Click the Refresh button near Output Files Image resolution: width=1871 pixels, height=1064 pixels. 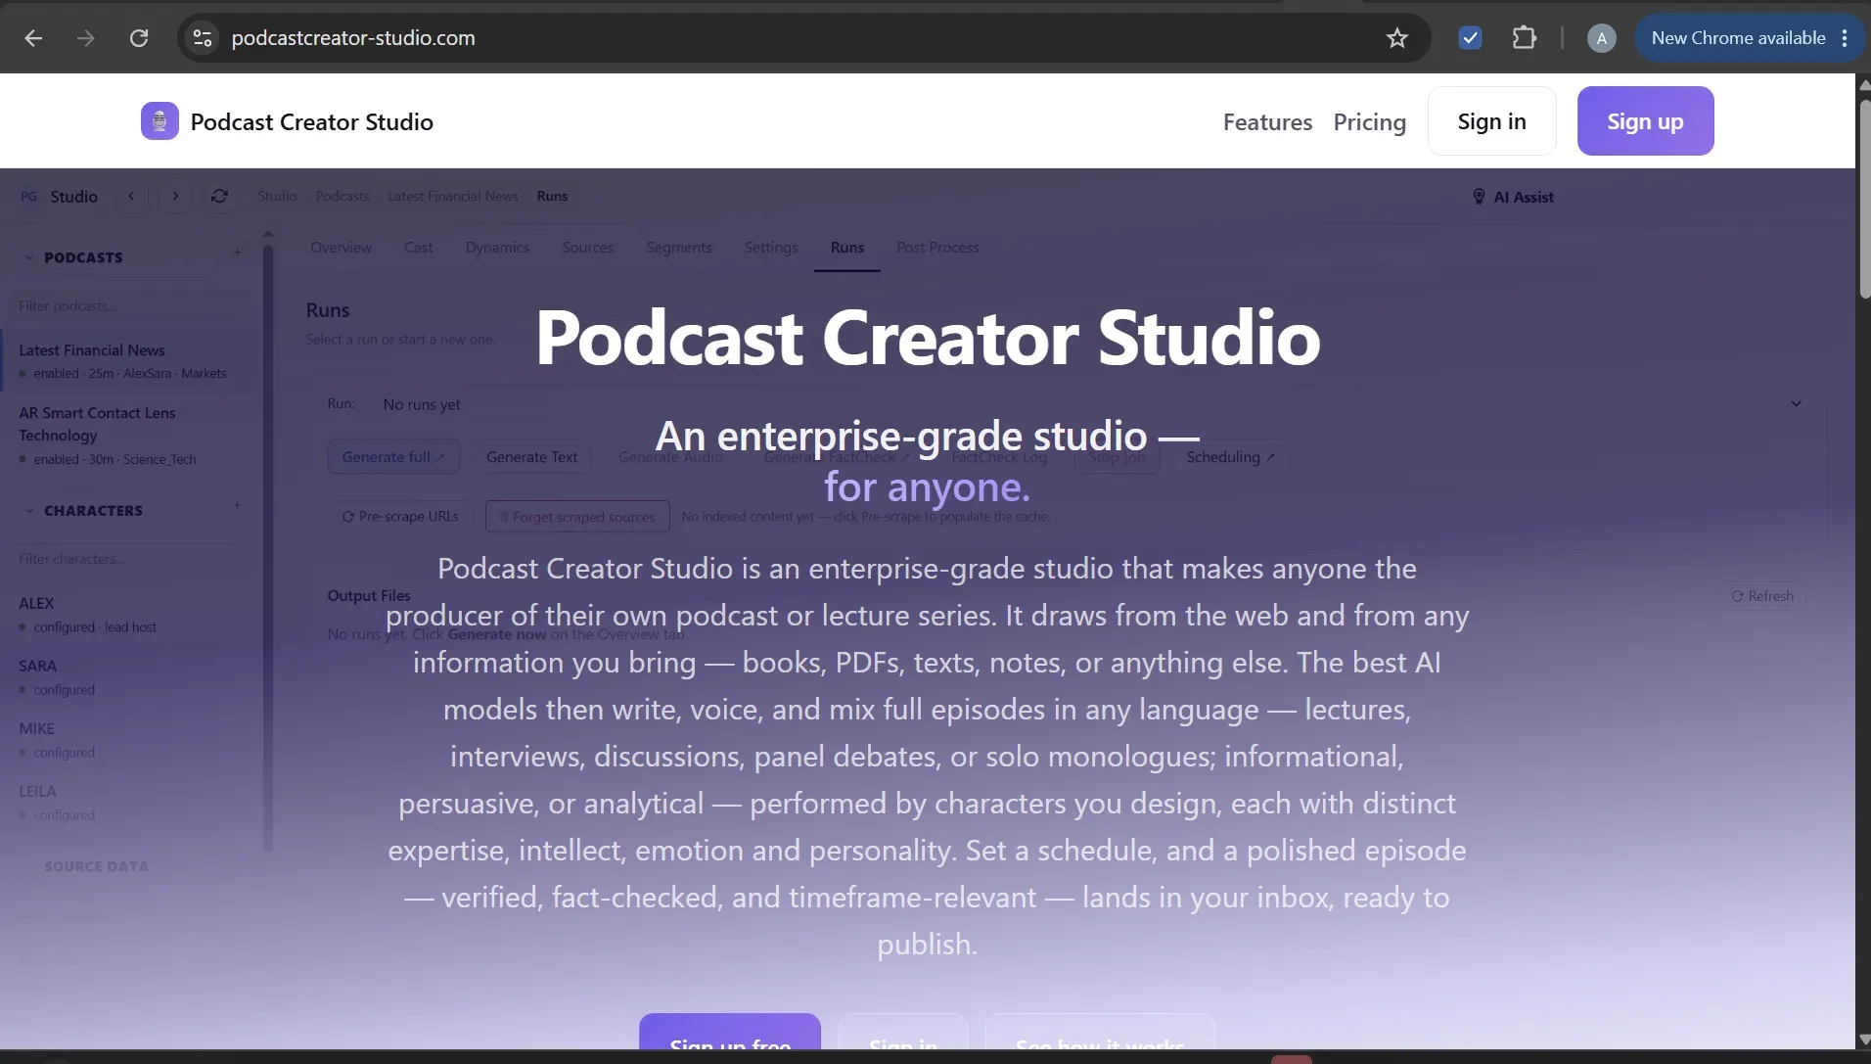pos(1762,596)
